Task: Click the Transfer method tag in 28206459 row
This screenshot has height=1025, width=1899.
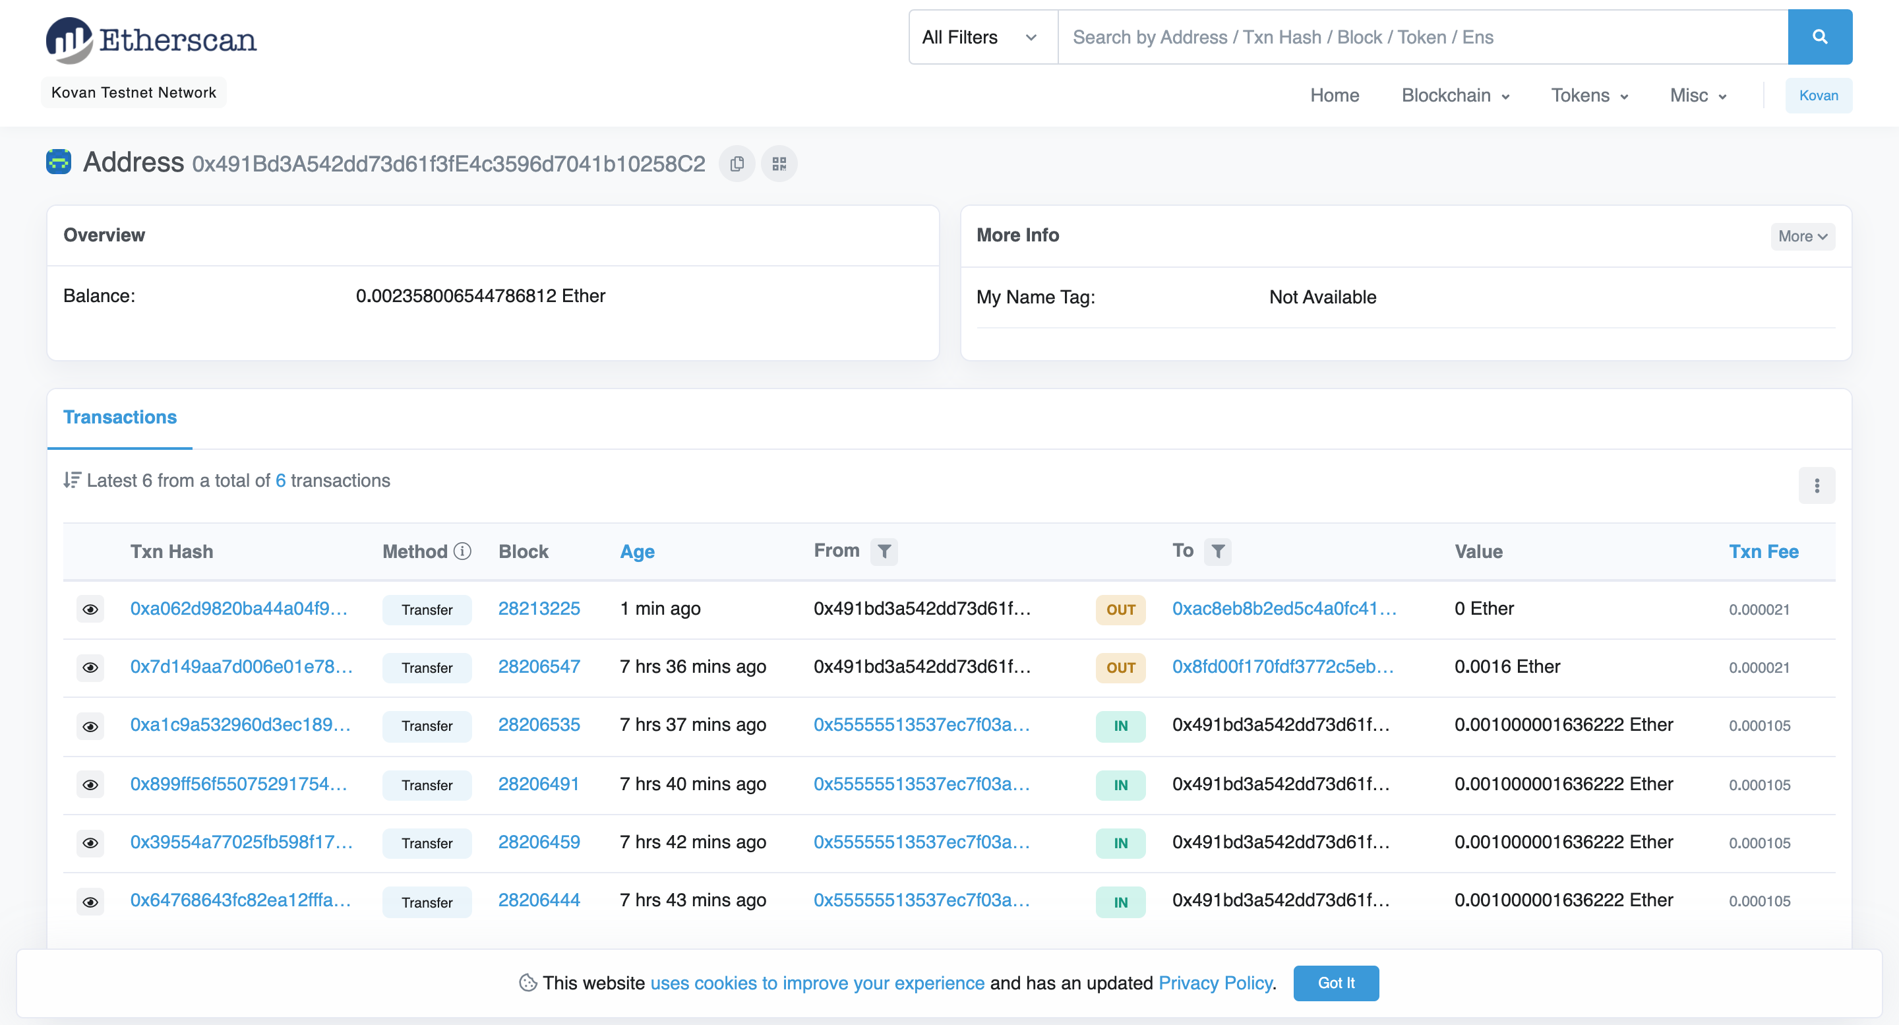Action: pyautogui.click(x=427, y=843)
